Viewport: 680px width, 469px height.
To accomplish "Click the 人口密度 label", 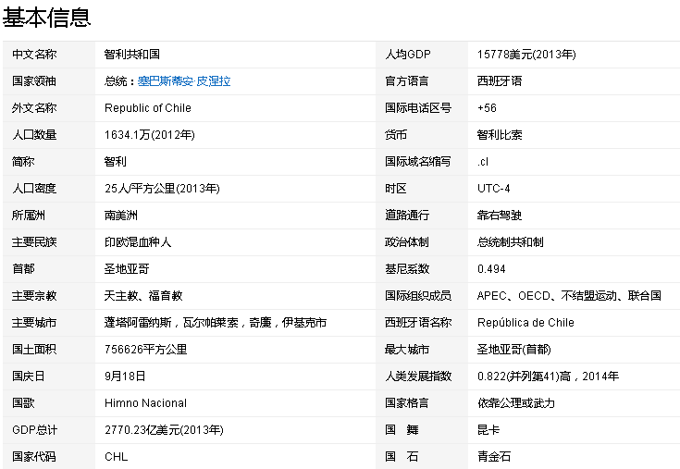I will [34, 189].
